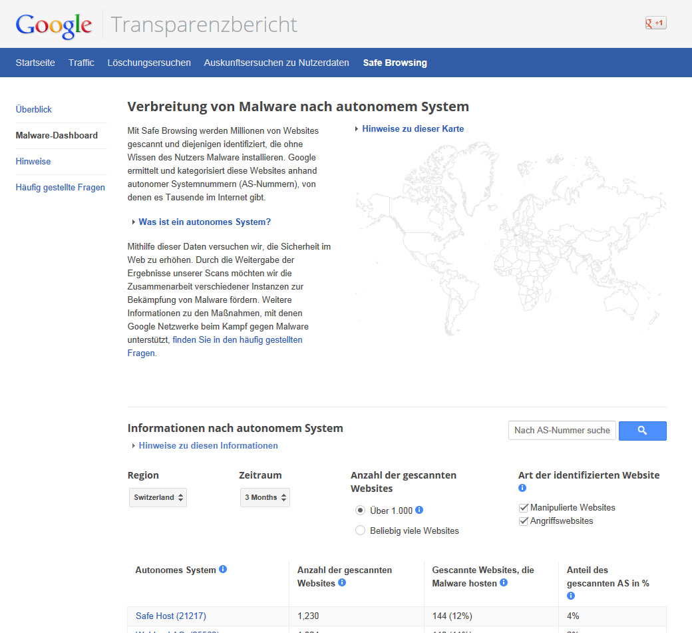Open Hinweise in the sidebar
The image size is (692, 633).
point(33,162)
